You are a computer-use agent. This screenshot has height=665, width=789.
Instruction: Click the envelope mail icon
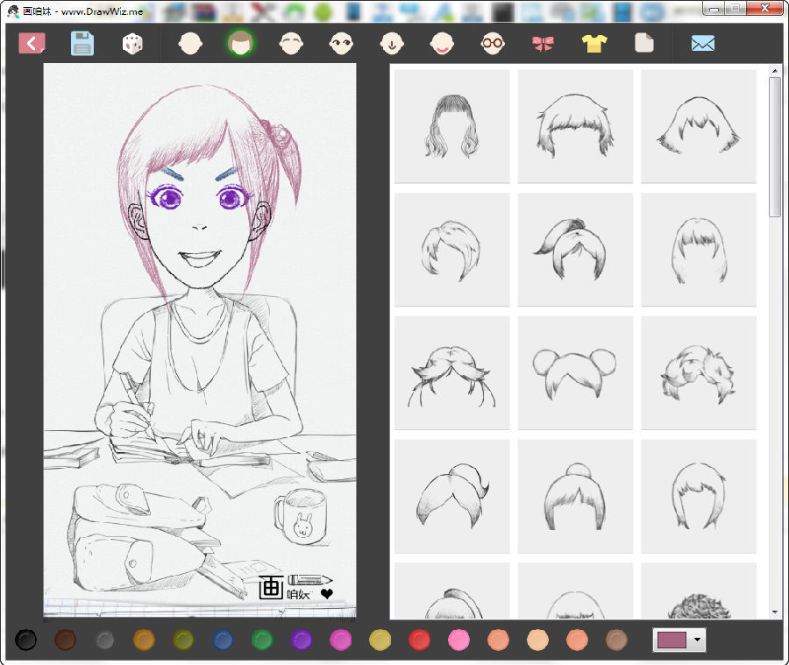(x=703, y=44)
